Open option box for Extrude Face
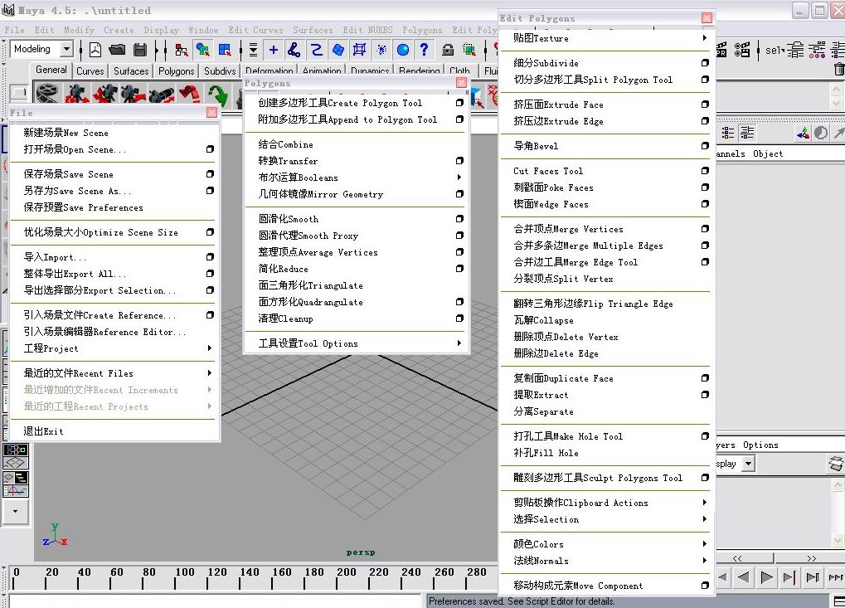This screenshot has width=845, height=608. (x=705, y=104)
